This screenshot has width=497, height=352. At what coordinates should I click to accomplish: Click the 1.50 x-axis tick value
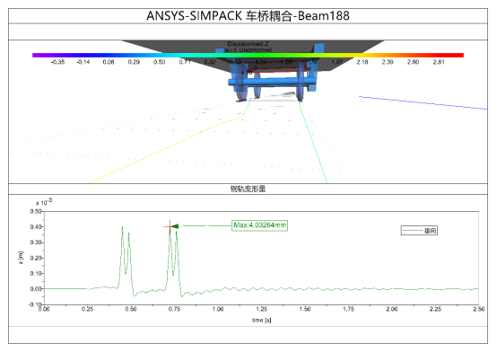click(x=305, y=309)
